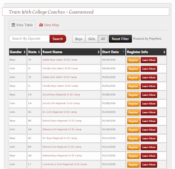Open Atlanta Girls Regional 15 ID Camp link

coord(62,129)
